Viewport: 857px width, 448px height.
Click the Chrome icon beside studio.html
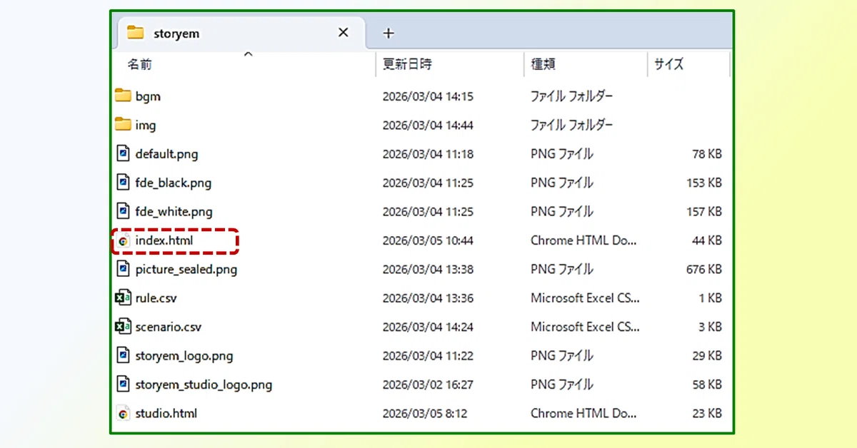pos(123,414)
